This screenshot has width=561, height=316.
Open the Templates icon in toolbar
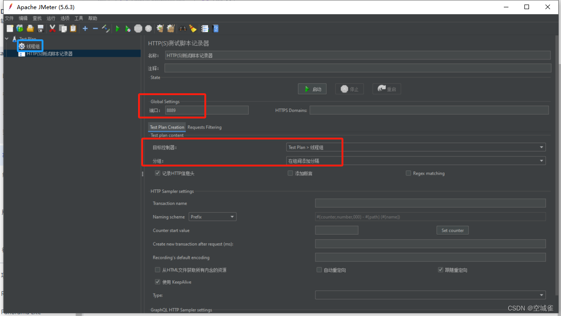click(x=20, y=28)
